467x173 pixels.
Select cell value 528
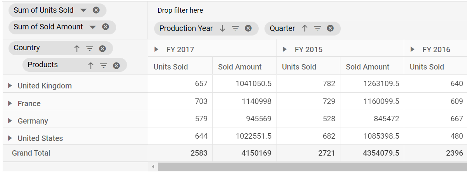(308, 119)
